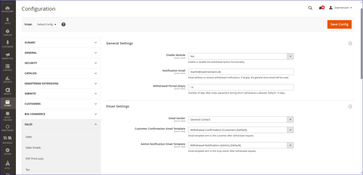Open the Dashboard icon in sidebar
Image resolution: width=363 pixels, height=175 pixels.
[x=8, y=9]
